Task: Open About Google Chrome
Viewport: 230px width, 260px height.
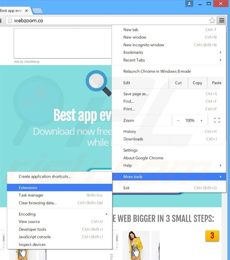Action: (169, 158)
